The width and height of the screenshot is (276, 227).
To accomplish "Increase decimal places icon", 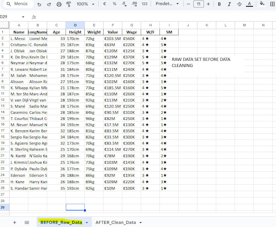I will click(x=134, y=4).
